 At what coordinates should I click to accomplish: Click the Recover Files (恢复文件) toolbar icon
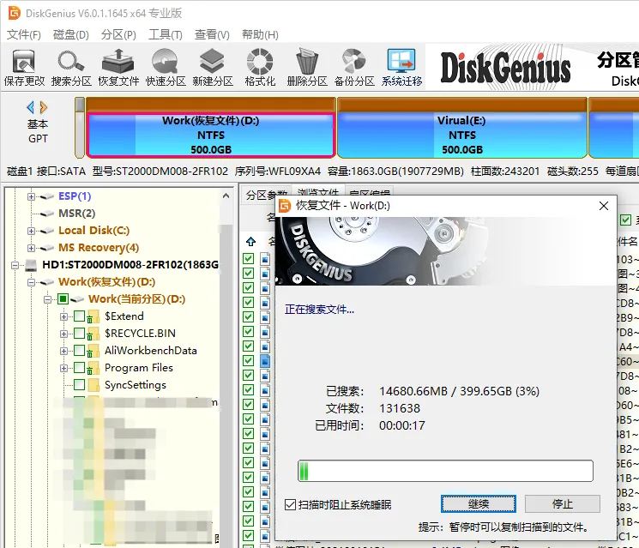pos(118,67)
